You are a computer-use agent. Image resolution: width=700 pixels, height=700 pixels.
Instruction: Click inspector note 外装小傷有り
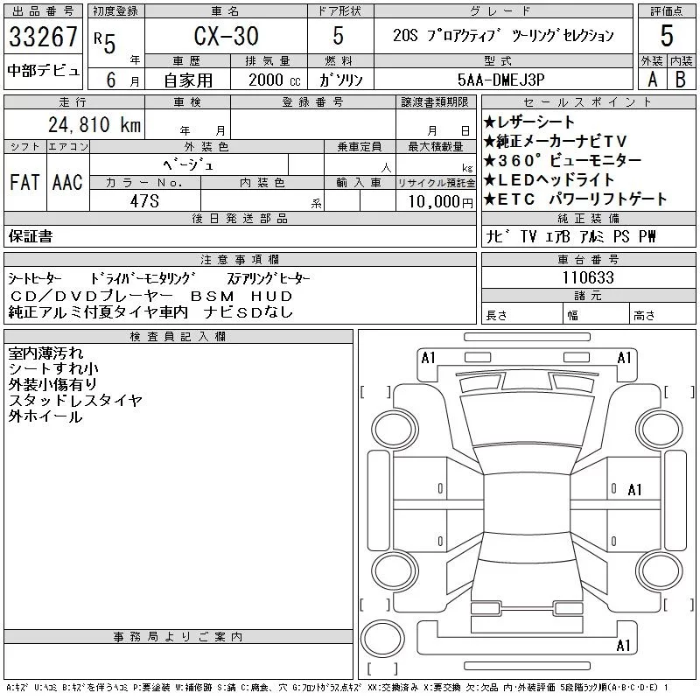[52, 384]
